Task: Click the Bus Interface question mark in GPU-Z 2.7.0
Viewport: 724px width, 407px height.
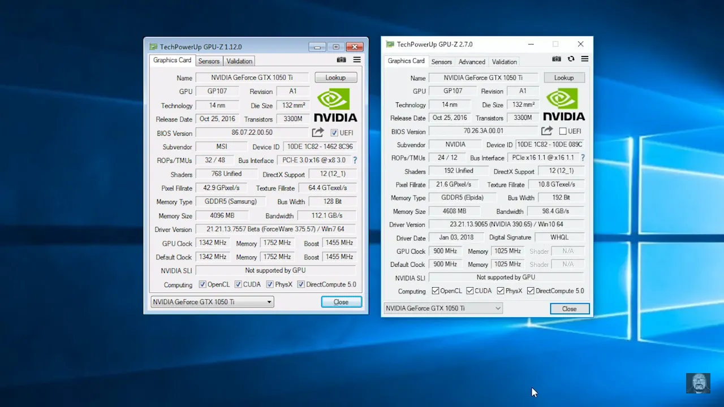Action: [x=583, y=158]
